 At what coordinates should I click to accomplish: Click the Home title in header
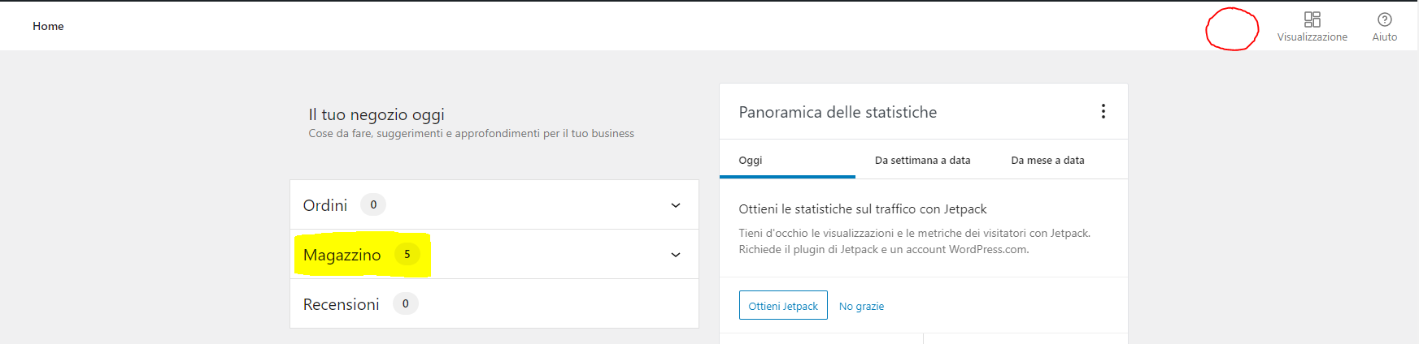click(x=48, y=26)
